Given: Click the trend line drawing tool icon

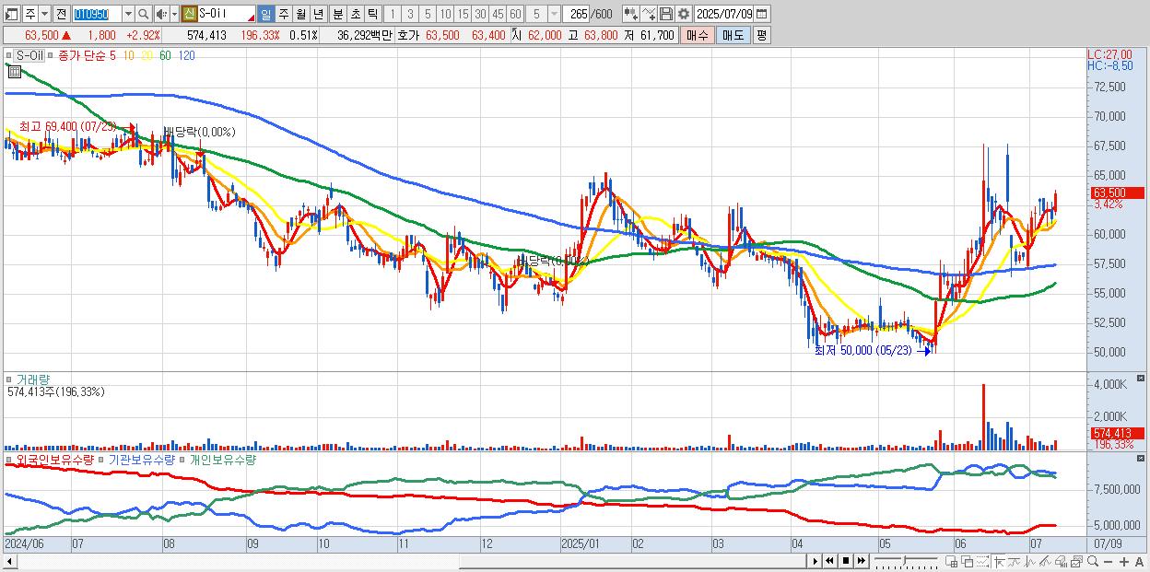Looking at the screenshot, I should point(1015,561).
